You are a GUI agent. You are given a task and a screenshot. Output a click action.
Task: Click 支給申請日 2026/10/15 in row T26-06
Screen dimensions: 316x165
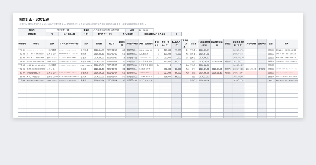251,69
